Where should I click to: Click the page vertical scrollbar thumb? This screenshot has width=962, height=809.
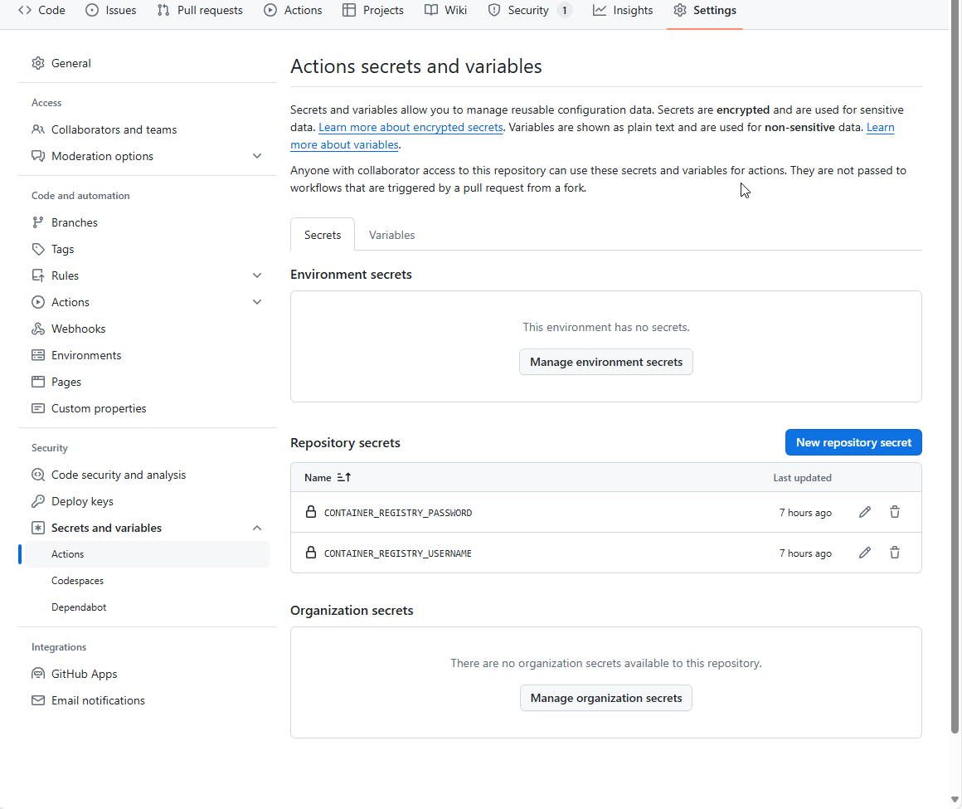955,368
